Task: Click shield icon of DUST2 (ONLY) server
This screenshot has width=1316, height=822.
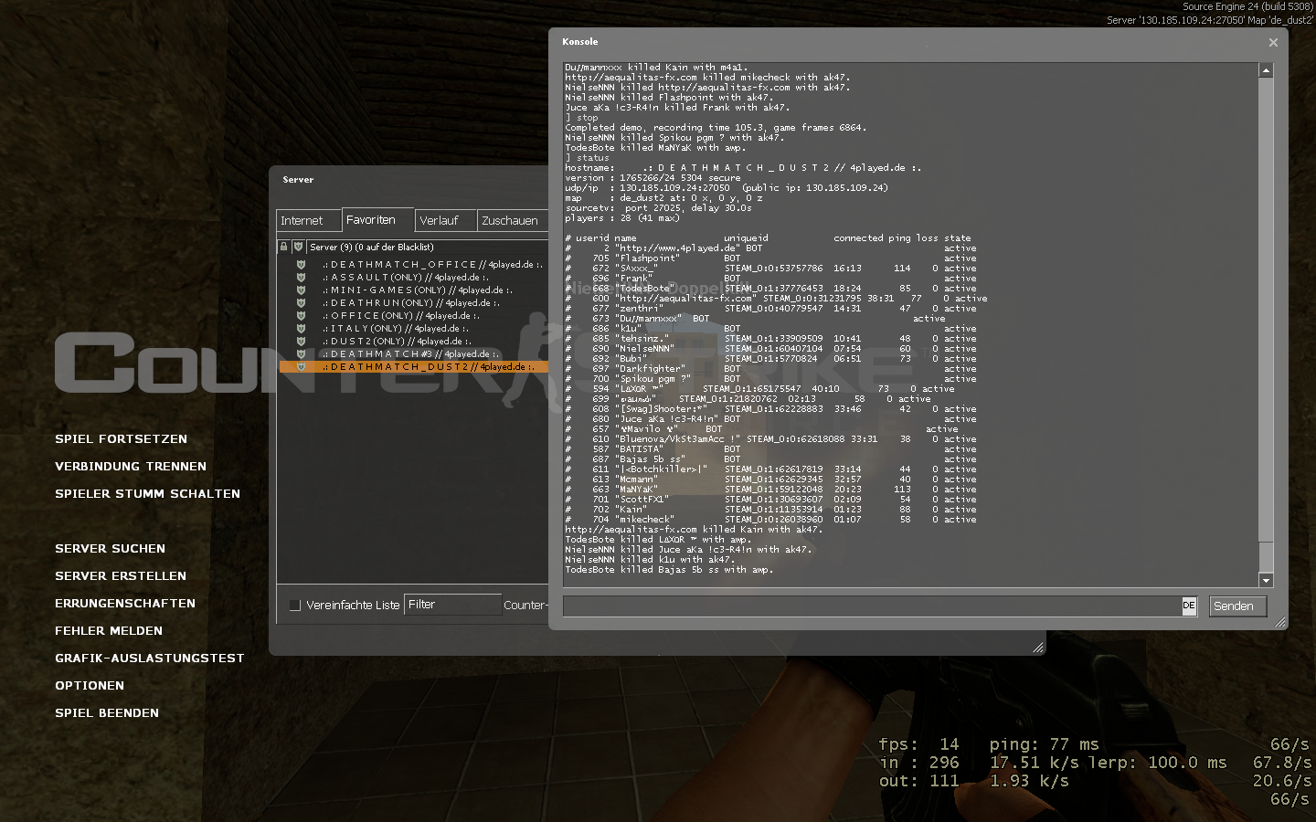Action: 301,342
